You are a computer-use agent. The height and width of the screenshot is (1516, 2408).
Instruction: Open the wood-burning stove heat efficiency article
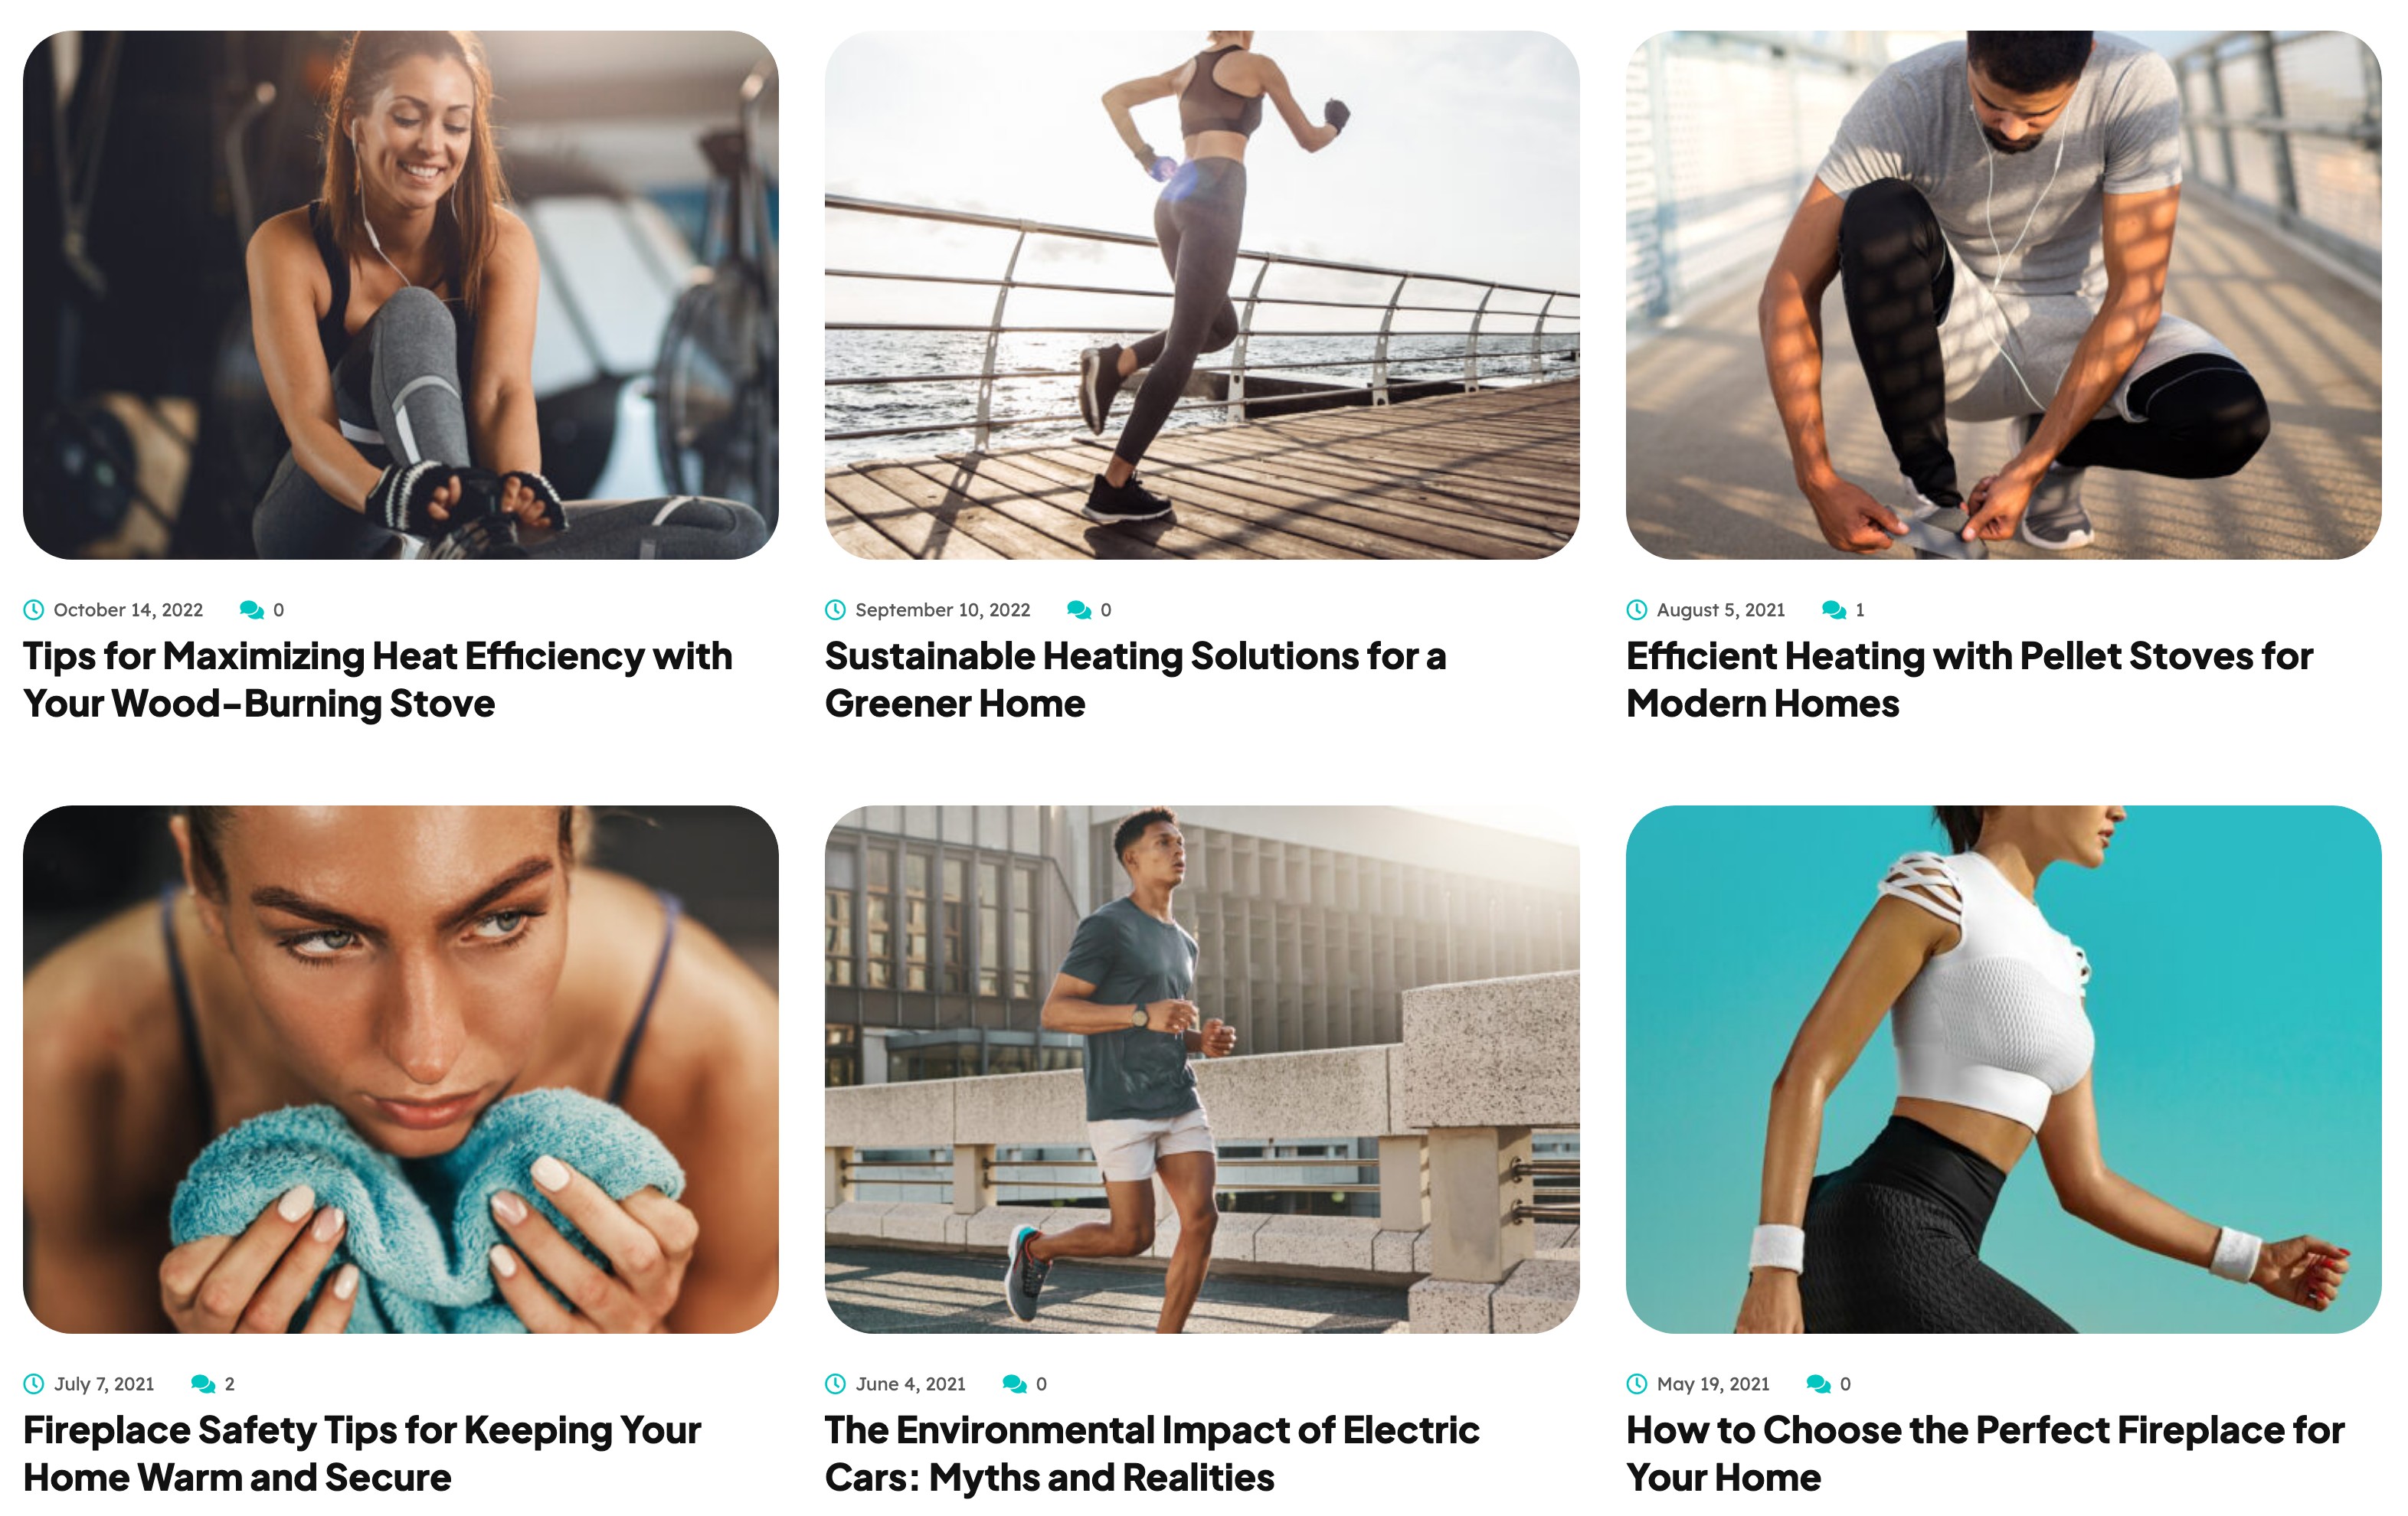378,680
